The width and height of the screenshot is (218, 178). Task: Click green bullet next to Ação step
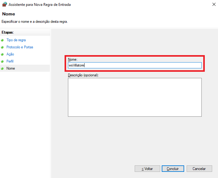point(2,54)
